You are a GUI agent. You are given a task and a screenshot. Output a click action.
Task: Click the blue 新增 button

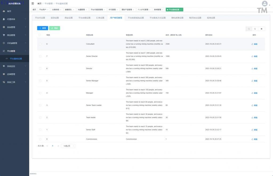pyautogui.click(x=43, y=28)
